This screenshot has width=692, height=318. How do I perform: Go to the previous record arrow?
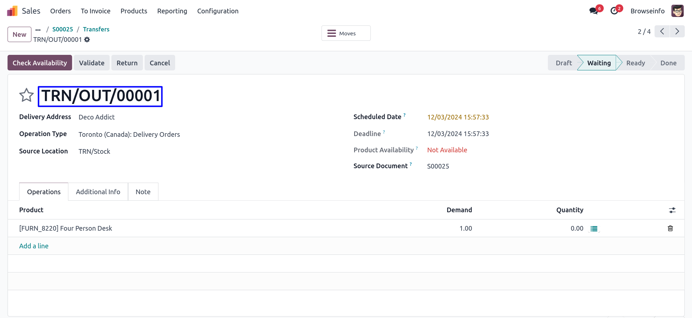coord(662,31)
